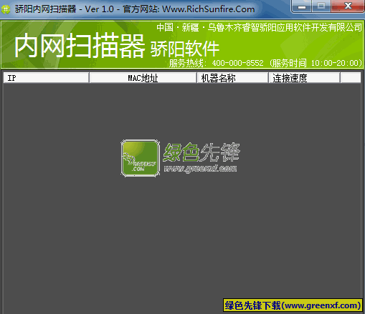Image resolution: width=365 pixels, height=314 pixels.
Task: Click the 服务时间 10:00-20:00 text
Action: (x=316, y=63)
